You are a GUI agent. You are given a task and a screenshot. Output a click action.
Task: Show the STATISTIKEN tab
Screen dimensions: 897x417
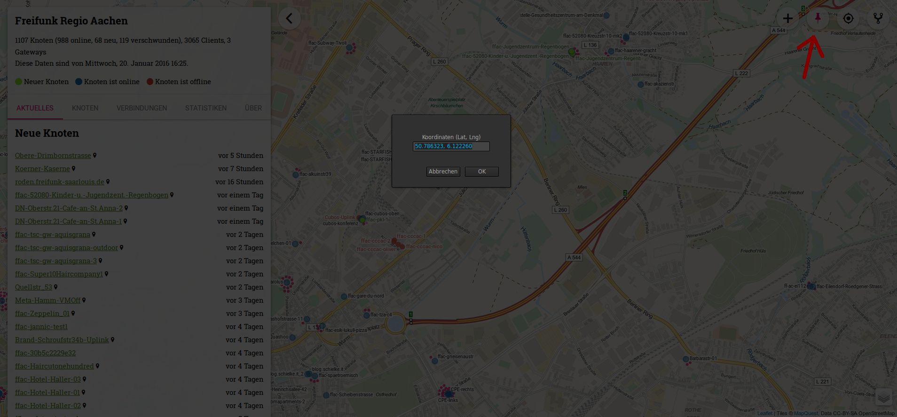click(205, 108)
